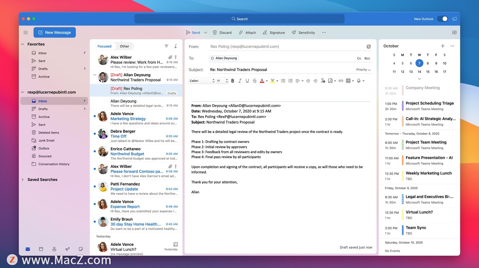Insert hyperlink into message
The image size is (479, 268).
coord(341,81)
